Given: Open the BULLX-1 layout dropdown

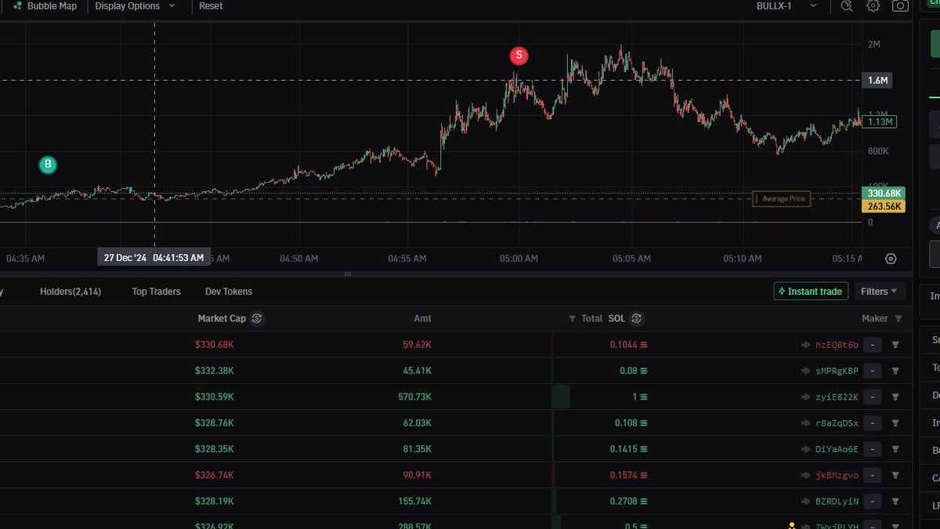Looking at the screenshot, I should click(787, 6).
